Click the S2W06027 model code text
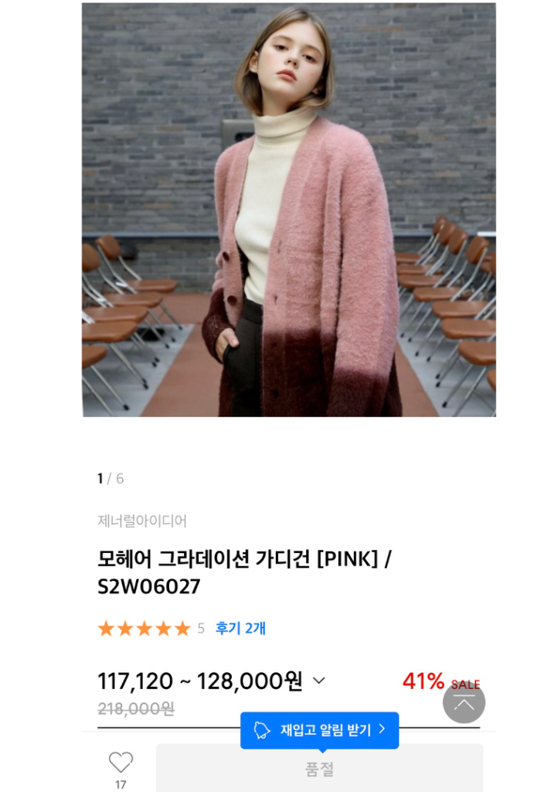The width and height of the screenshot is (537, 792). (149, 586)
